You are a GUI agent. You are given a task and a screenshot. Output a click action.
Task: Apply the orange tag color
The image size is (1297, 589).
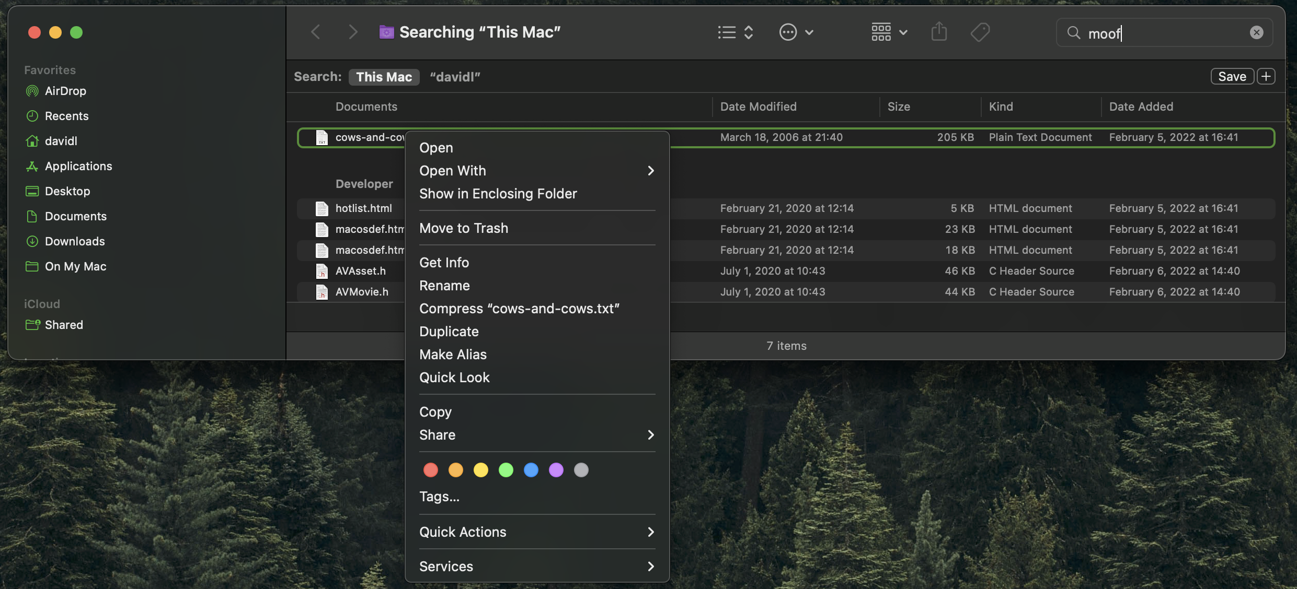[x=455, y=470]
